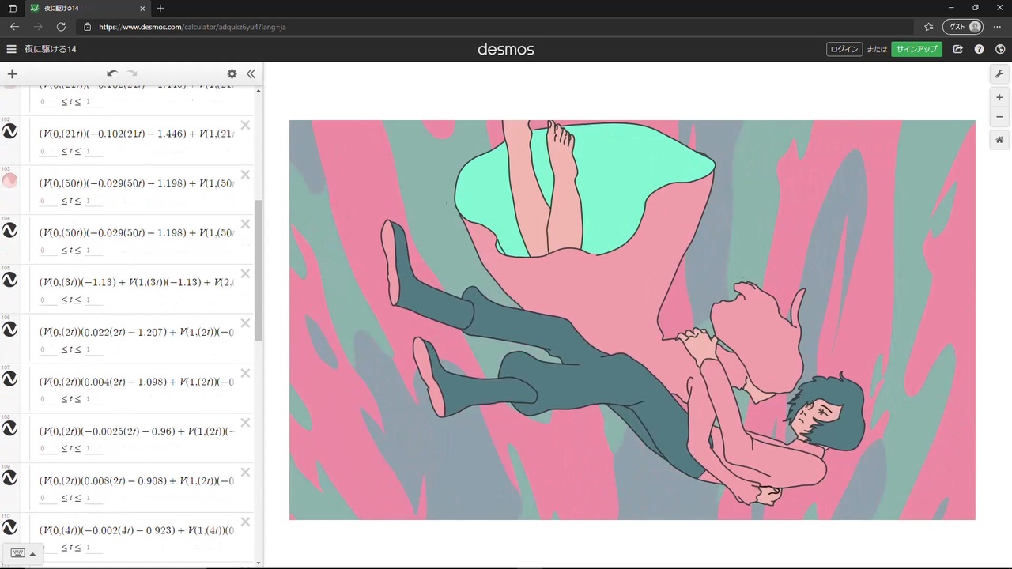Delete expression 102

[x=245, y=125]
